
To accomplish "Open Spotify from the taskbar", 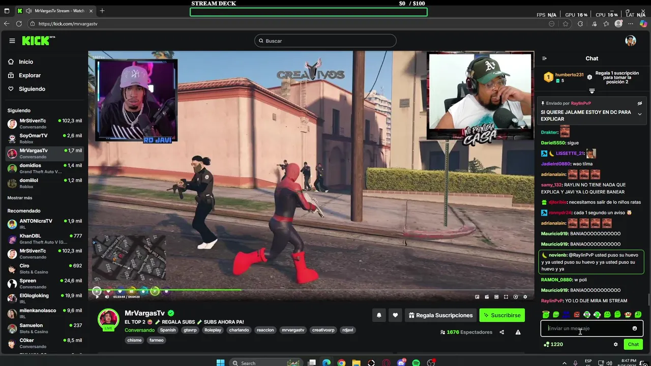I will [416, 363].
